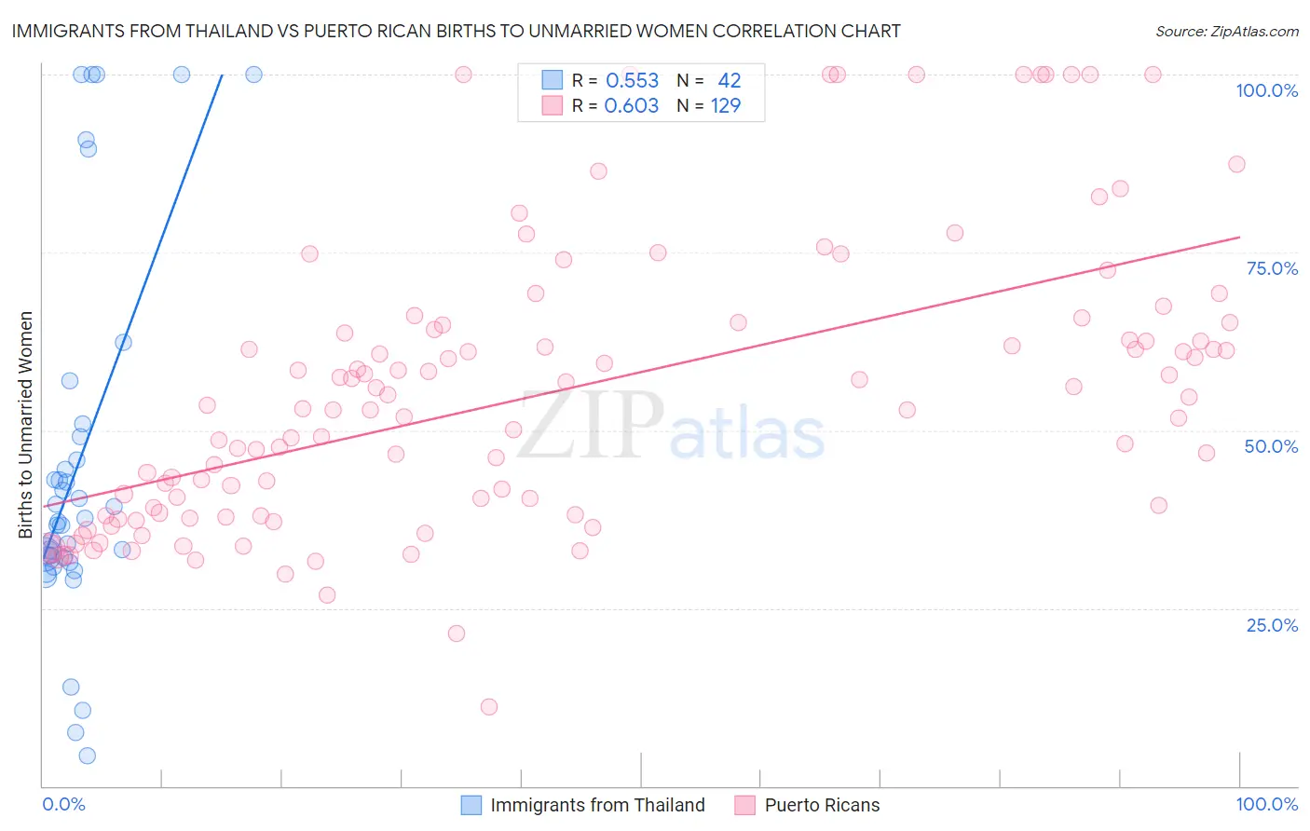Click the lowest blue data point
1310x831 pixels.
[x=87, y=756]
